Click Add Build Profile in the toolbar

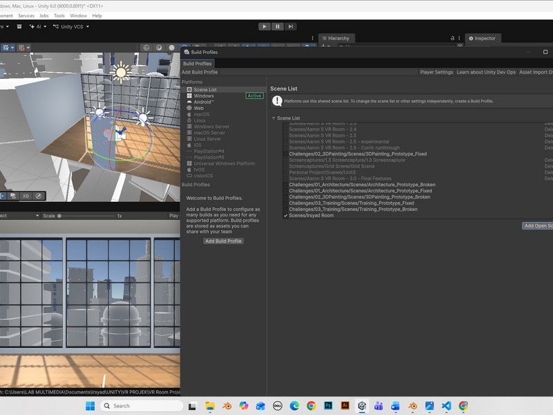click(200, 72)
